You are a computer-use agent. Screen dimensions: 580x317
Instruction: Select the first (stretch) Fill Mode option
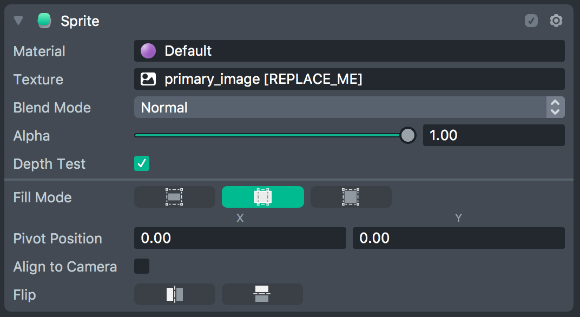(x=174, y=197)
